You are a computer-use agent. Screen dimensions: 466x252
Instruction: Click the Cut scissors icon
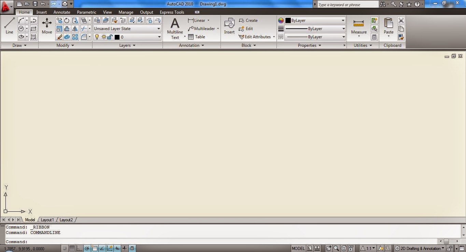click(x=401, y=20)
